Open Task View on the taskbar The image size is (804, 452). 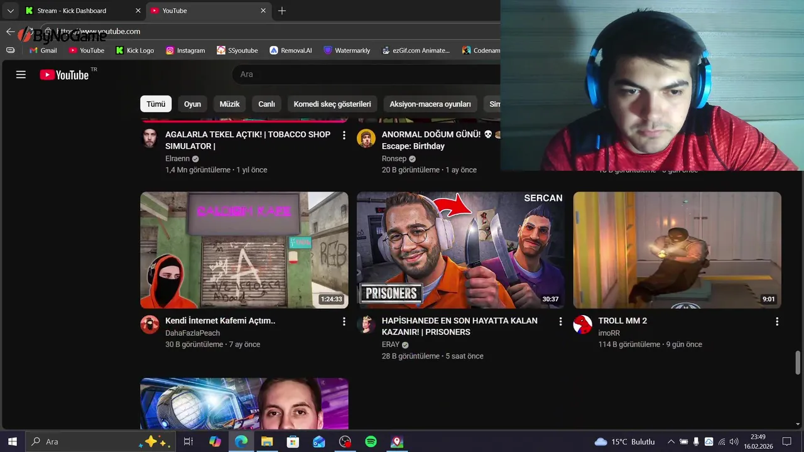coord(188,442)
